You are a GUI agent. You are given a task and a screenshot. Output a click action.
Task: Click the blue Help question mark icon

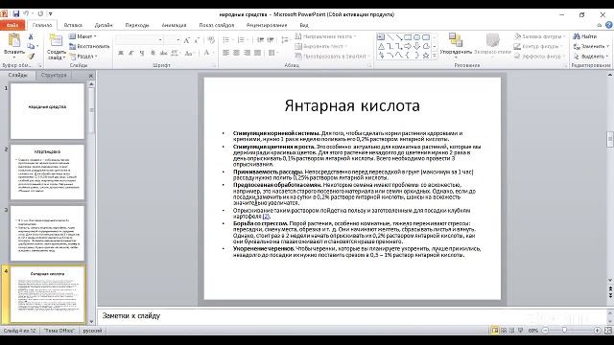(609, 25)
